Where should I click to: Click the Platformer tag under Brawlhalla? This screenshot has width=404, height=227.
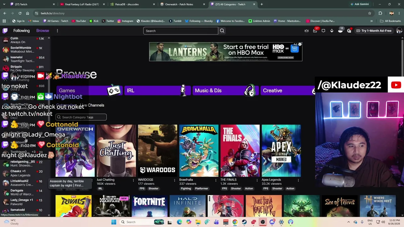(x=201, y=189)
